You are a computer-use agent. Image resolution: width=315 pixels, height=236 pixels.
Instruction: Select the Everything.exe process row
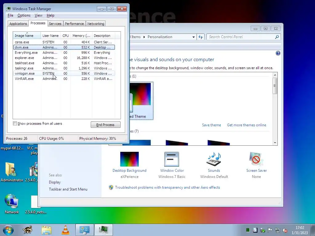pos(64,53)
